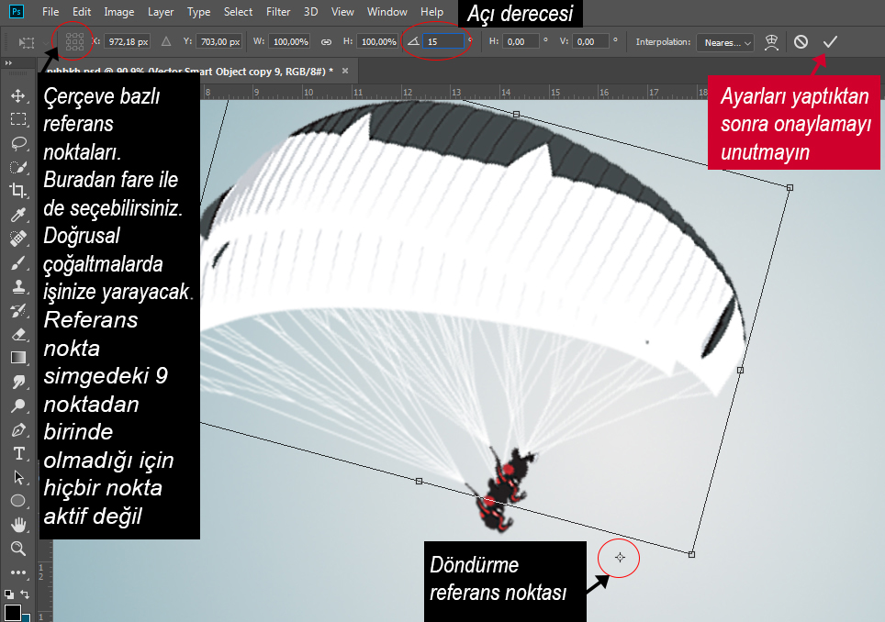This screenshot has height=622, width=885.
Task: Cancel the transform with the circle-slash button
Action: pos(801,41)
